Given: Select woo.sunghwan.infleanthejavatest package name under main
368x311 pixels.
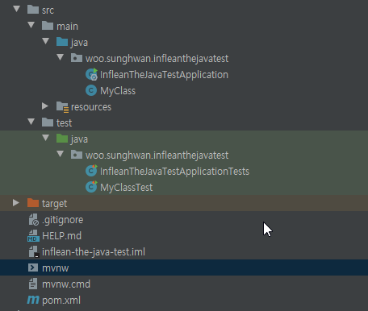Looking at the screenshot, I should pyautogui.click(x=157, y=59).
